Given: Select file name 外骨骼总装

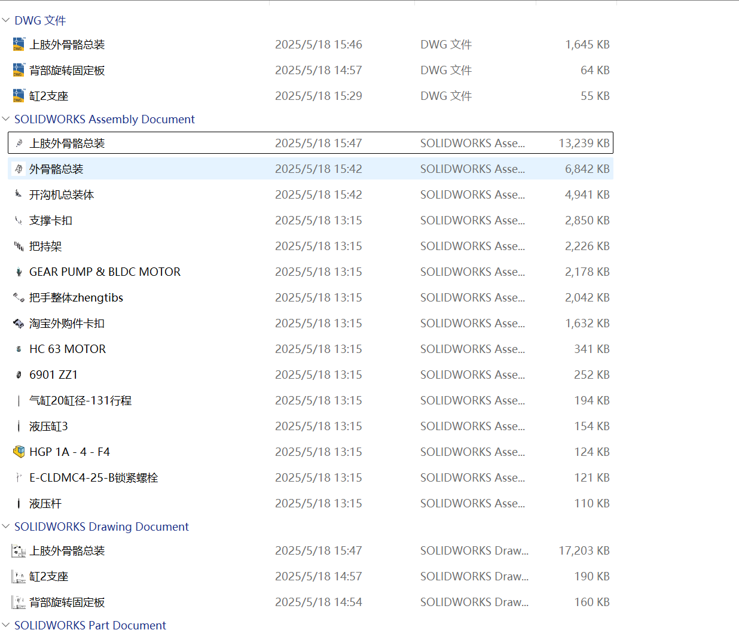Looking at the screenshot, I should 56,169.
